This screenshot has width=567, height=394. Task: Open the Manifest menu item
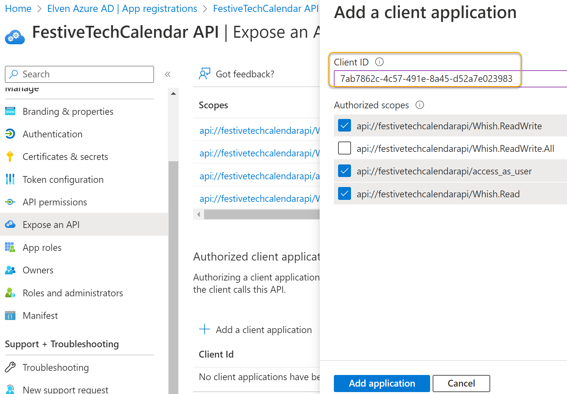[x=84, y=316]
